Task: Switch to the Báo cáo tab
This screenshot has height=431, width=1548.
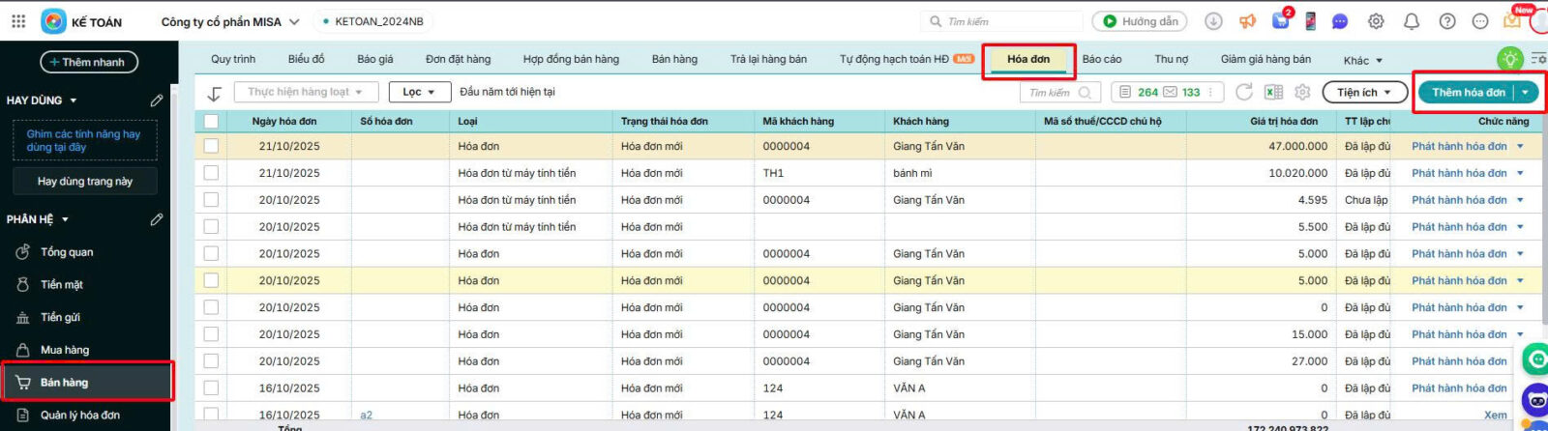Action: [1101, 59]
